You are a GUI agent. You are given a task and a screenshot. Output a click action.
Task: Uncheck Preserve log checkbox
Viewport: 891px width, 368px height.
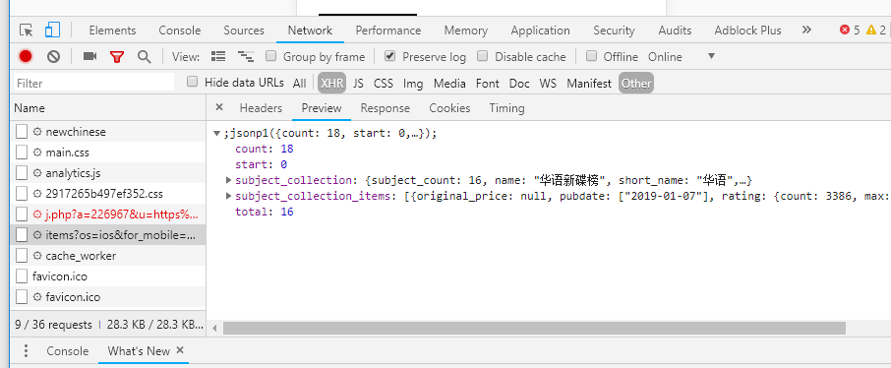[x=389, y=56]
